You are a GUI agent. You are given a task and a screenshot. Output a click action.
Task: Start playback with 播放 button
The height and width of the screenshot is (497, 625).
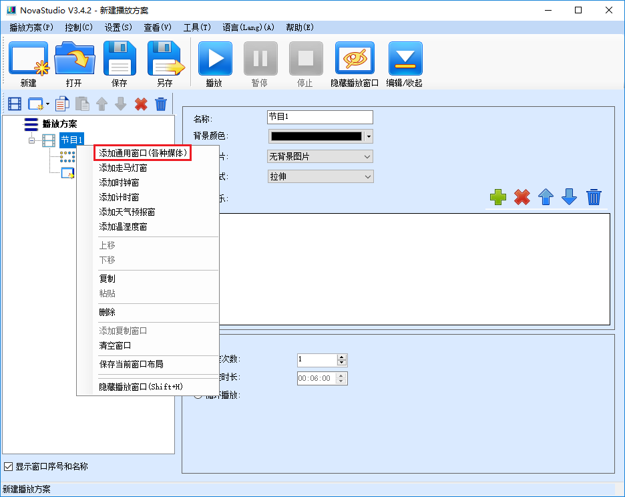tap(214, 59)
